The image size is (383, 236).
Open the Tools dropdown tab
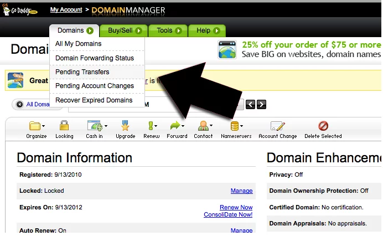tap(168, 31)
